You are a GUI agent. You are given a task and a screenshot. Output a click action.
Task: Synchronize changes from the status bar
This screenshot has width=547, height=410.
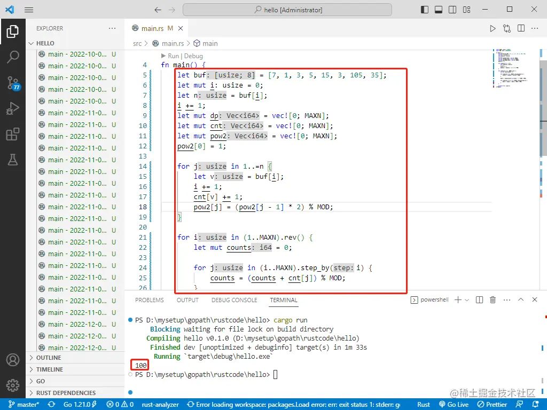(x=52, y=405)
